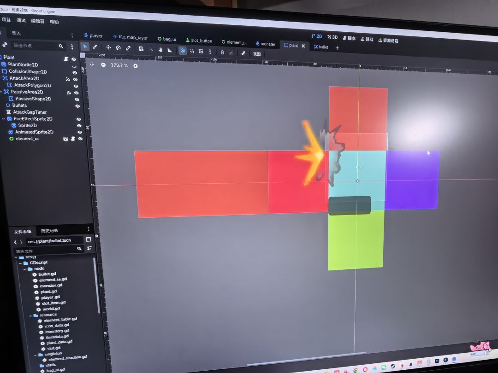Switch to the 2D workspace

coord(317,36)
